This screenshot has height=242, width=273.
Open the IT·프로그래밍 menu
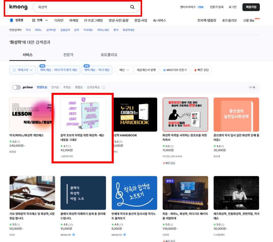tap(93, 20)
